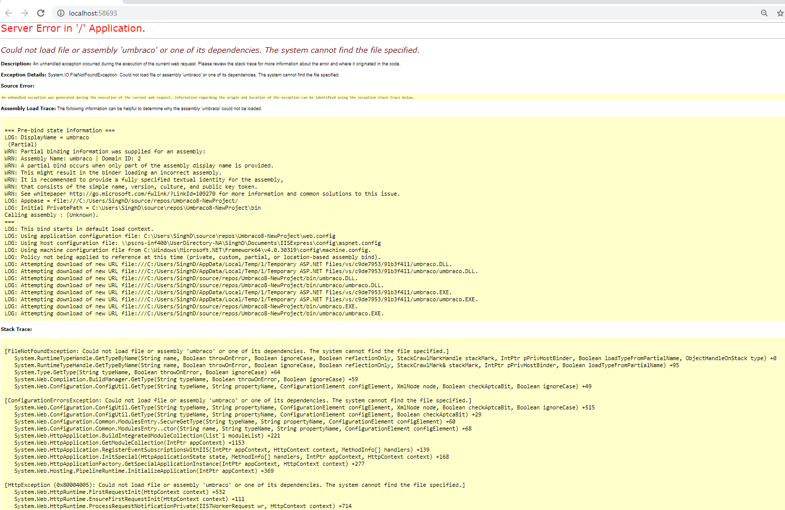
Task: Click the 'Using application configuration file' web.config line
Action: [x=170, y=236]
